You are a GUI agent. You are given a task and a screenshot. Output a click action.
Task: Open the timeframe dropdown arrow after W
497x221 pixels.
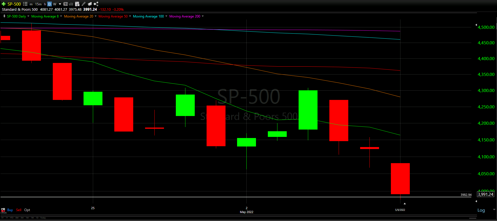pos(60,4)
